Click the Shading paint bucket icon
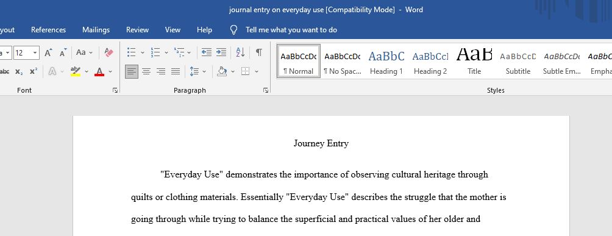 click(x=222, y=71)
